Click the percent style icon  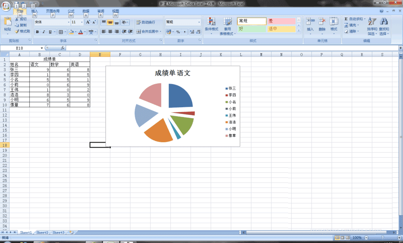coord(178,32)
